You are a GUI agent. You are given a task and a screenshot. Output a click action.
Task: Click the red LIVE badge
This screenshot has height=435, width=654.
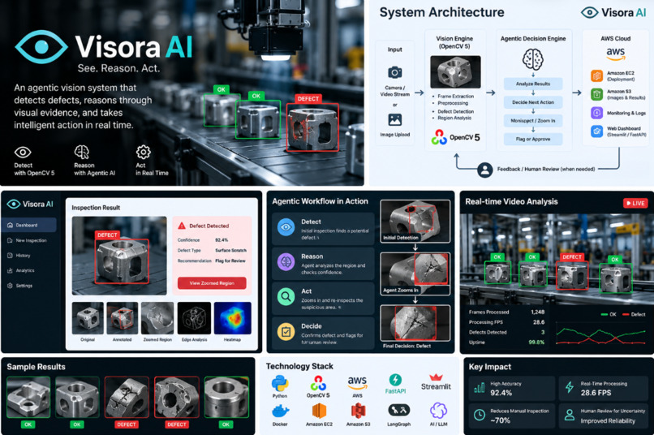(x=635, y=203)
